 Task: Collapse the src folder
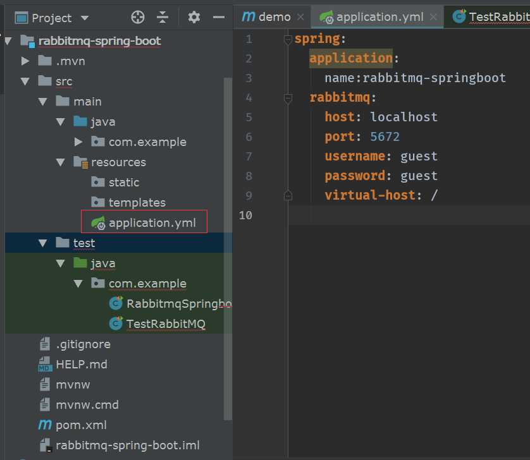click(x=25, y=82)
